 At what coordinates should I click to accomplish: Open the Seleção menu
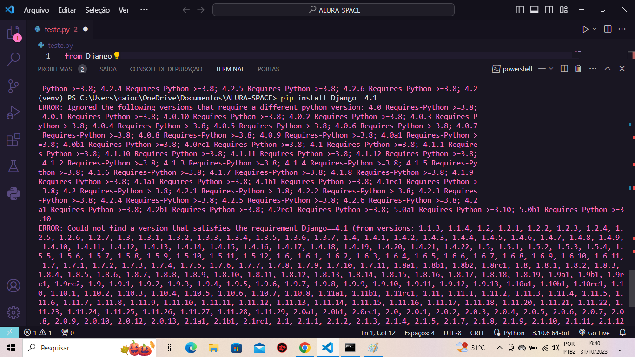[x=98, y=10]
